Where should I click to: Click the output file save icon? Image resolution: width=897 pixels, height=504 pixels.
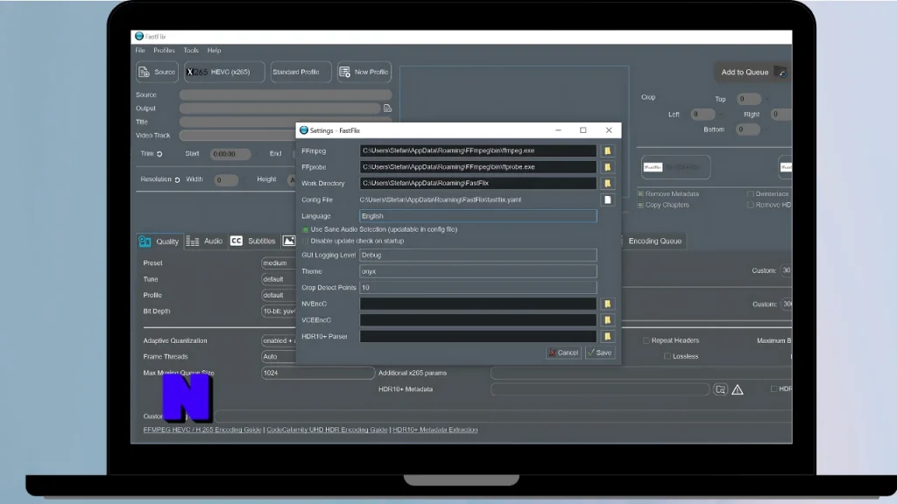387,108
